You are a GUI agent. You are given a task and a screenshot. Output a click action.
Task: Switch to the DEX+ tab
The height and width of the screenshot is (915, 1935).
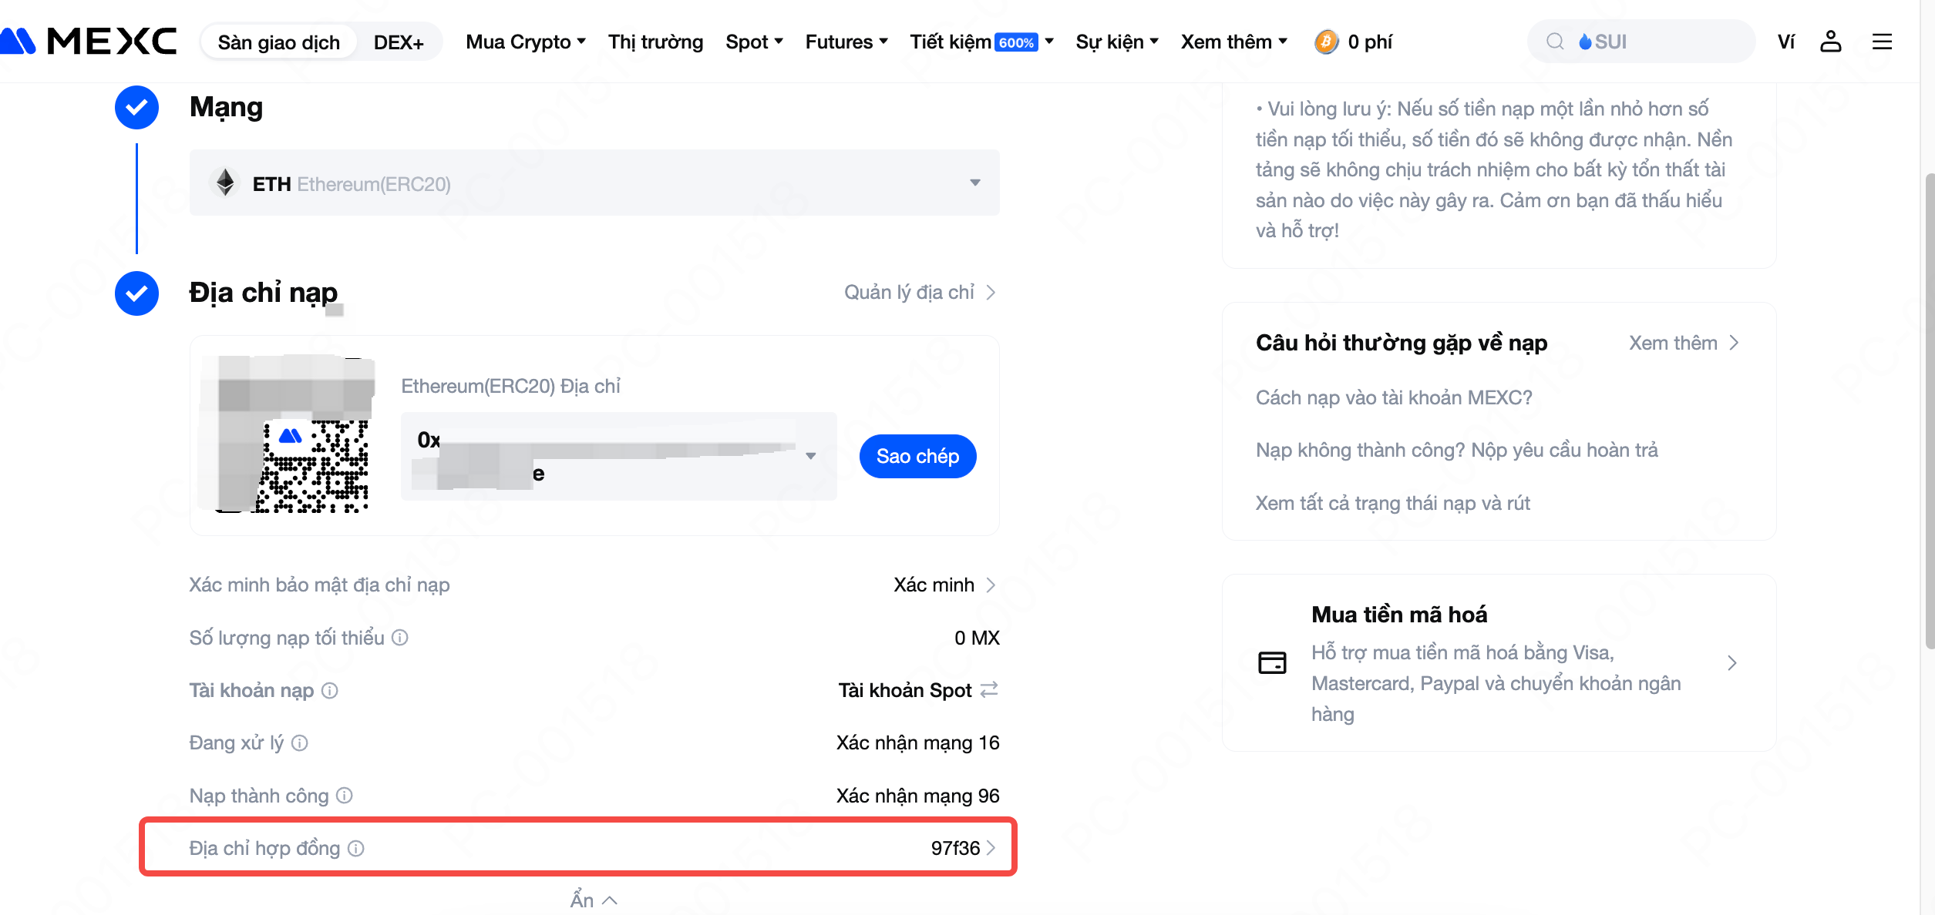(399, 42)
